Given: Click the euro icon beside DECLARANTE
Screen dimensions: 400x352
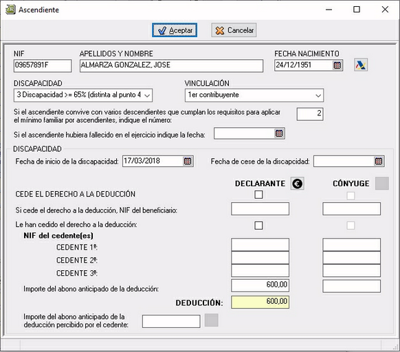Looking at the screenshot, I should tap(297, 184).
